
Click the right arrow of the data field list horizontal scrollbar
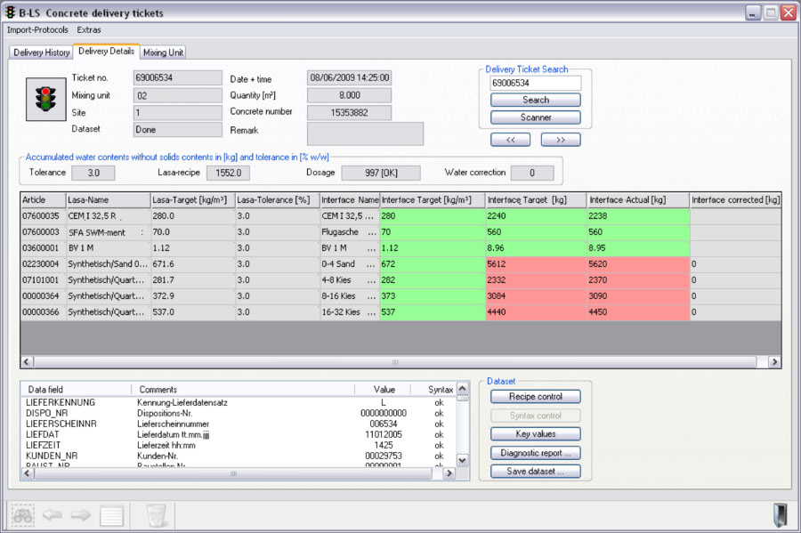[449, 473]
